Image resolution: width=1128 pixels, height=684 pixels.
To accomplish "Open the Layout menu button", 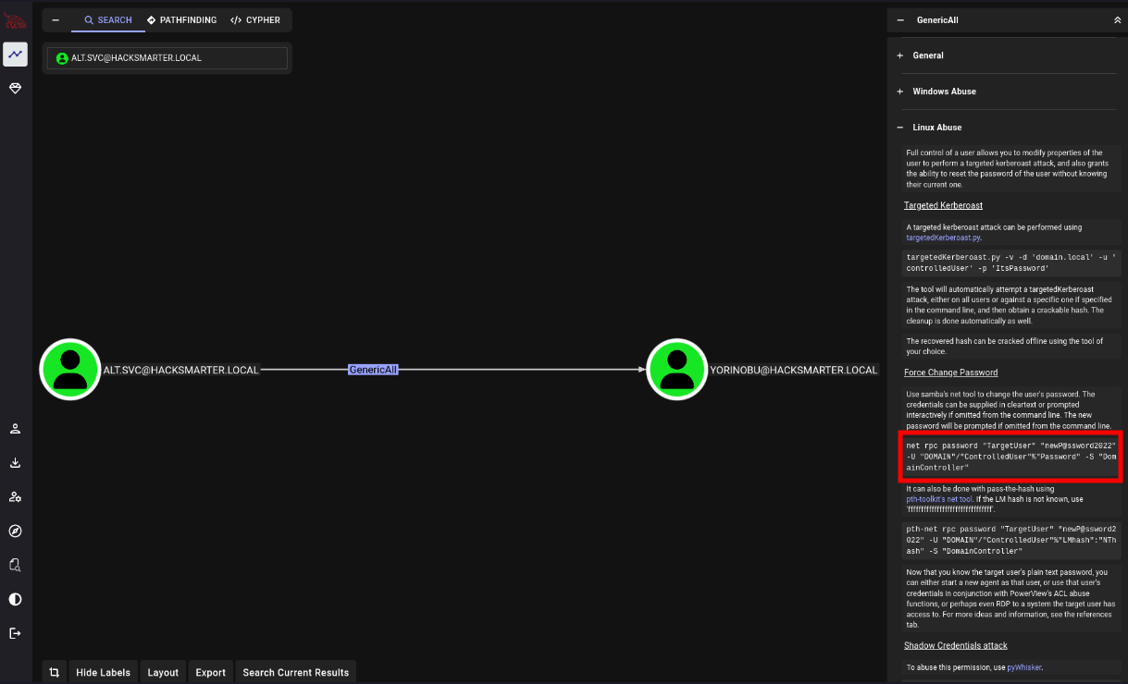I will [163, 672].
